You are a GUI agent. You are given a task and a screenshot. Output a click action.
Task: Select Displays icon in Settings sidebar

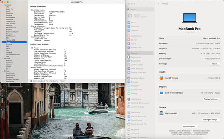(x=129, y=82)
